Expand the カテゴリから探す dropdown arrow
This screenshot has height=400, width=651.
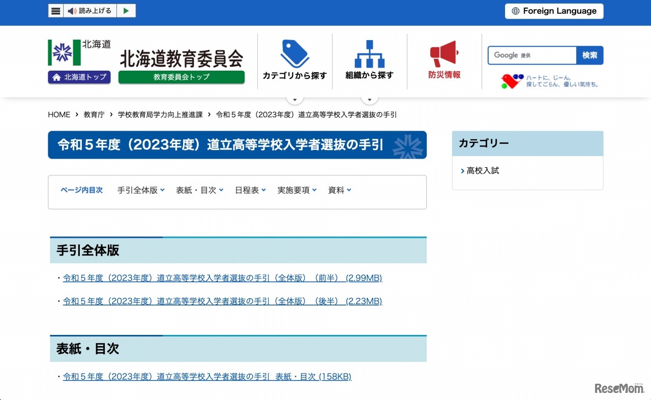[295, 99]
